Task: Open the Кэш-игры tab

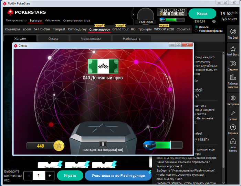Action: pyautogui.click(x=12, y=29)
